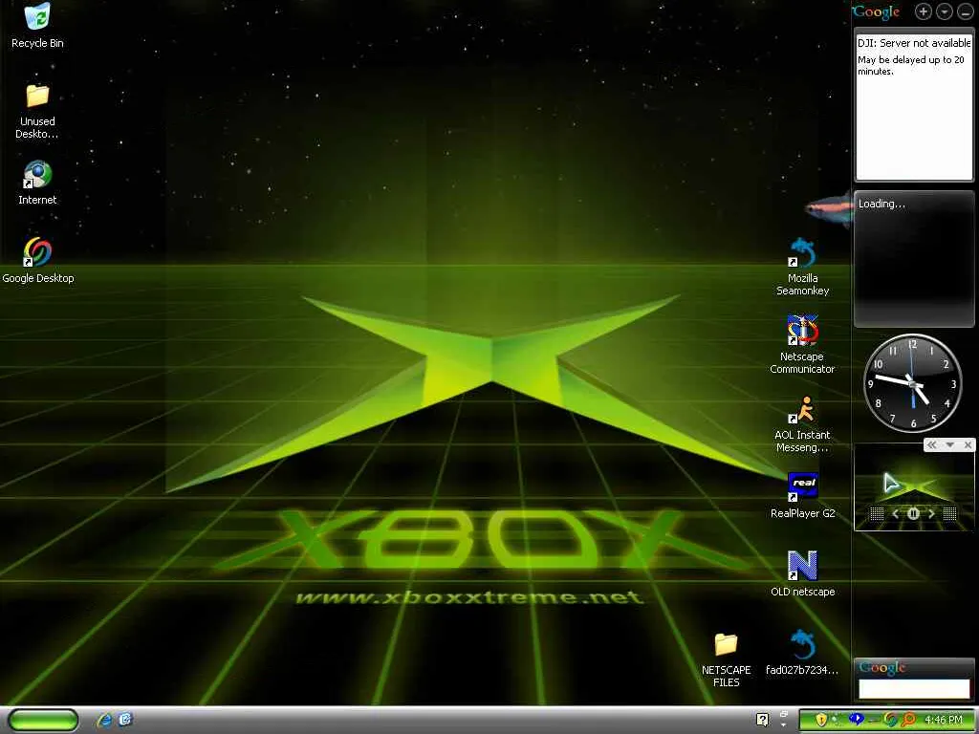Image resolution: width=979 pixels, height=734 pixels.
Task: Select the Netscape Communicator shortcut
Action: click(802, 344)
